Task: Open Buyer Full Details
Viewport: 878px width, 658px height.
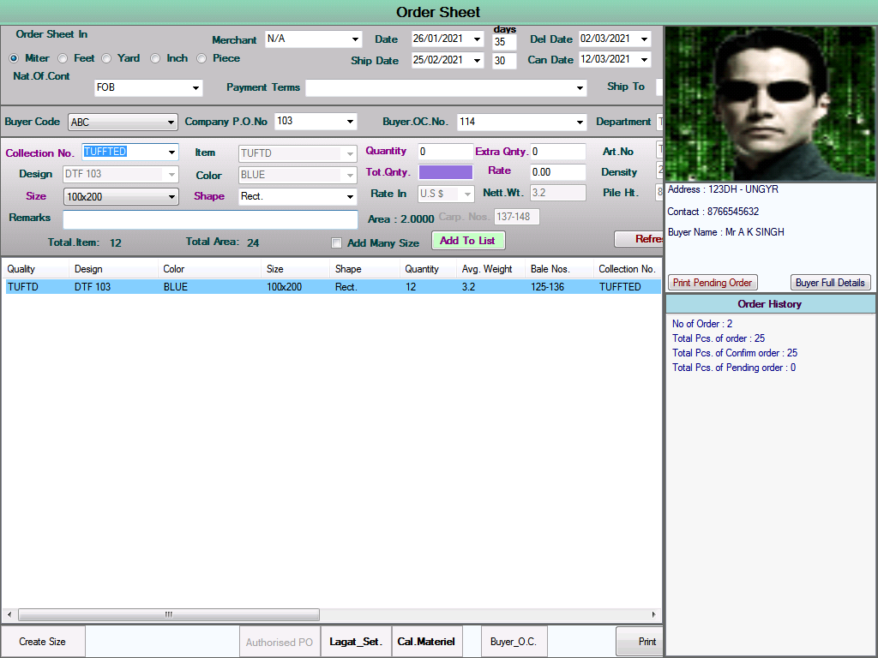Action: coord(830,283)
